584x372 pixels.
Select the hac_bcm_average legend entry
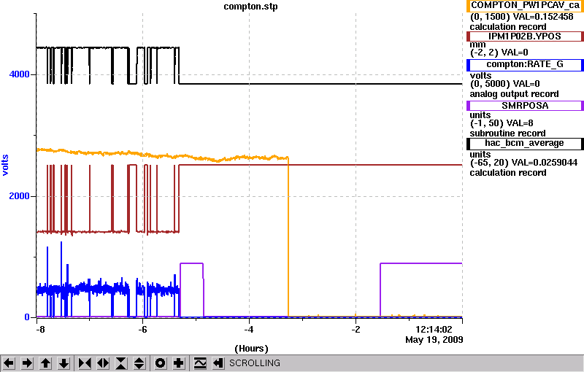(525, 144)
